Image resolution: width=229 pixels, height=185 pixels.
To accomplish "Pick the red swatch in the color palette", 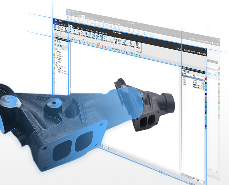I will point(206,79).
